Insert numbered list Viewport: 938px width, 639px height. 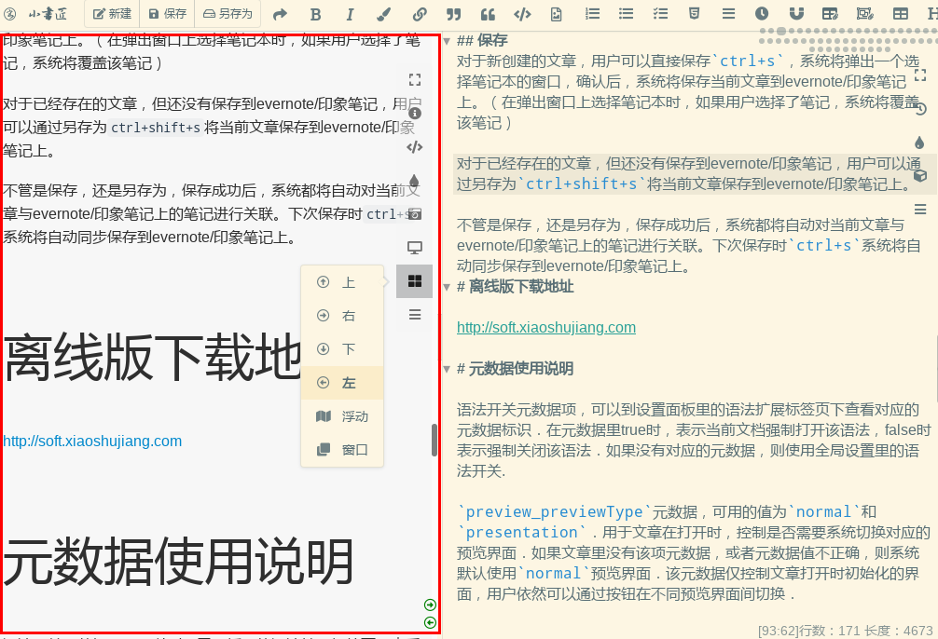[x=592, y=13]
